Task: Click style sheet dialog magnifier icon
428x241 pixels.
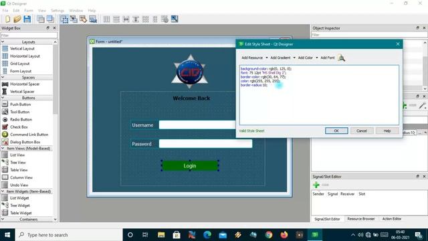Action: tap(341, 58)
